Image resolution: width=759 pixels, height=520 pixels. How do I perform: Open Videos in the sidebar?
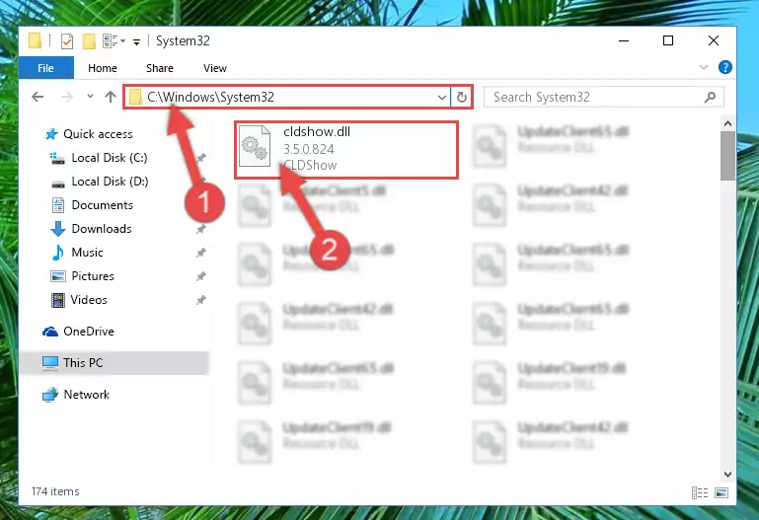(x=89, y=300)
